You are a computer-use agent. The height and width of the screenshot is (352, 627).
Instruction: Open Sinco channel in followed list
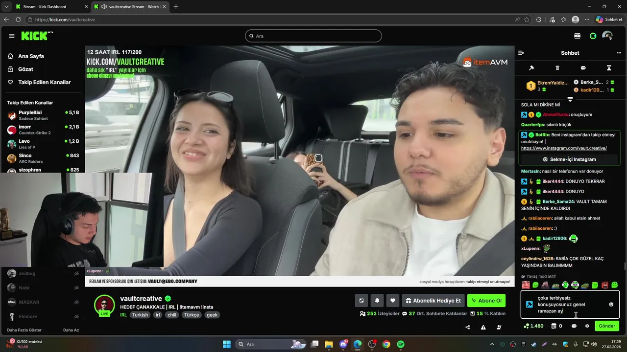tap(43, 158)
